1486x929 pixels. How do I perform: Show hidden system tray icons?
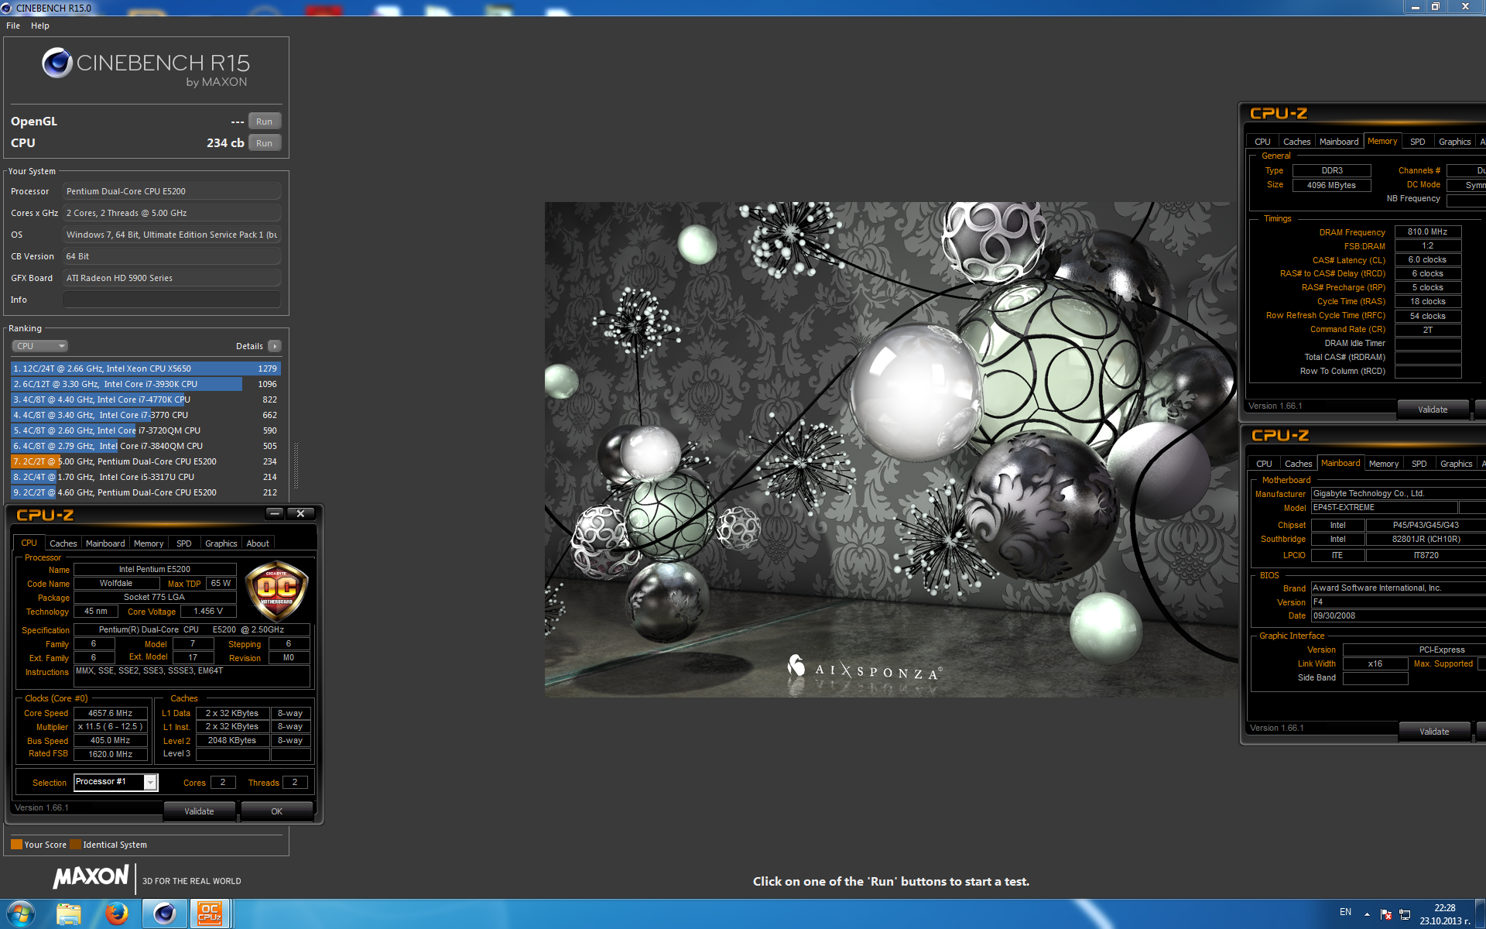[x=1367, y=914]
